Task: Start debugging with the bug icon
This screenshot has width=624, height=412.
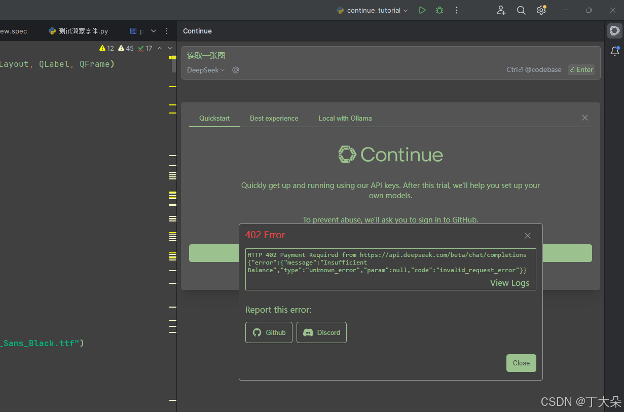Action: point(439,10)
